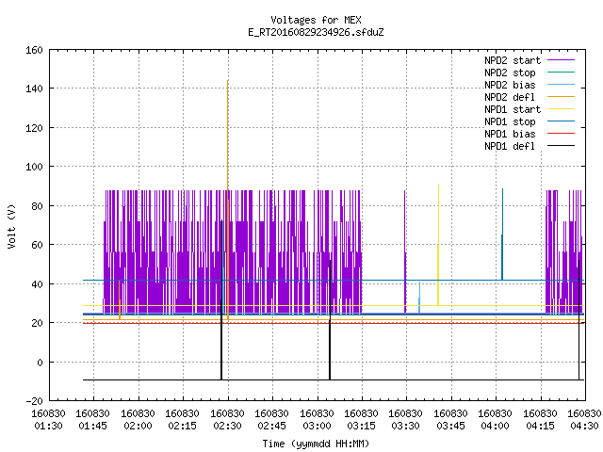603x452 pixels.
Task: Click the purple NPD2 start legend line
Action: [x=561, y=60]
